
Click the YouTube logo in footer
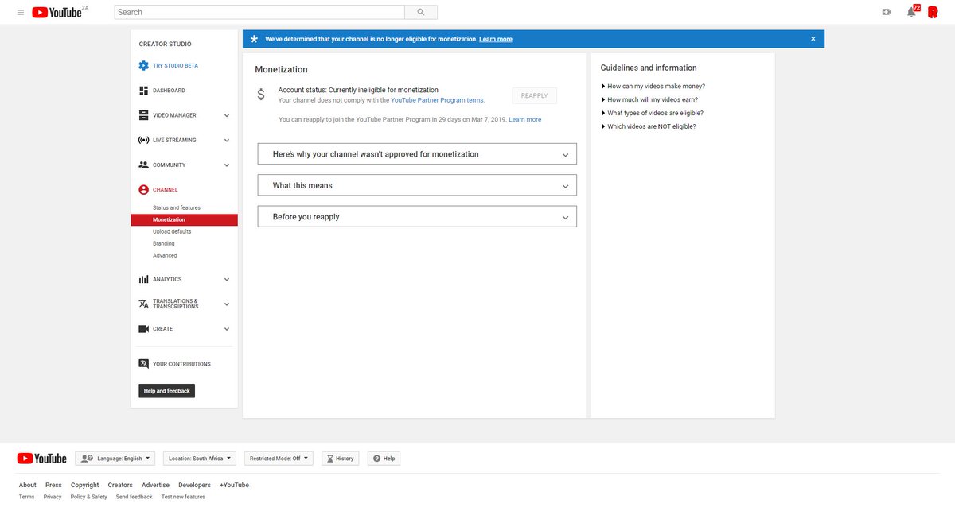(x=42, y=459)
